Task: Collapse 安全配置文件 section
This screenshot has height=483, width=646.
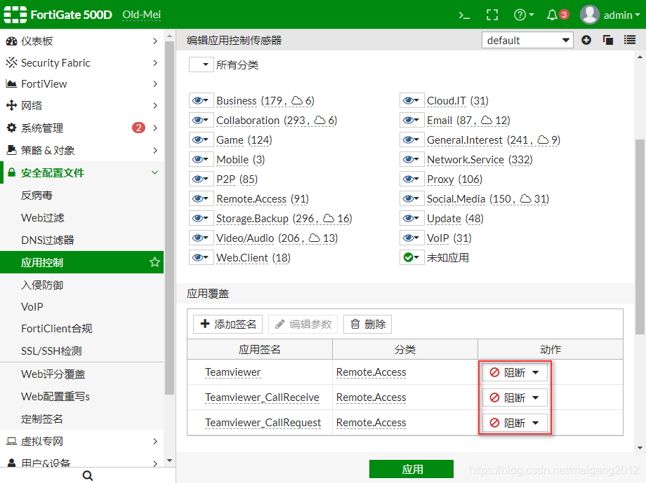Action: pyautogui.click(x=82, y=172)
